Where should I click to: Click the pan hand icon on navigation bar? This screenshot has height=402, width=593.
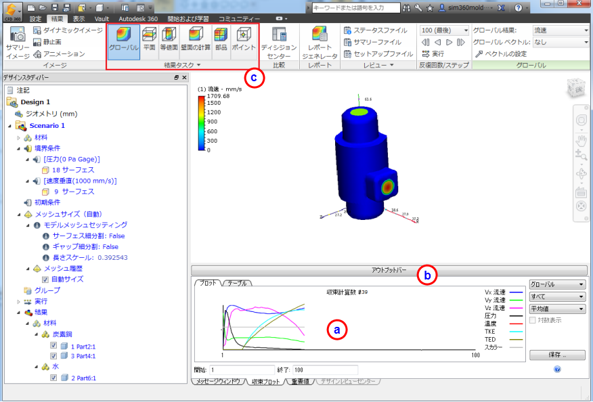coord(581,140)
